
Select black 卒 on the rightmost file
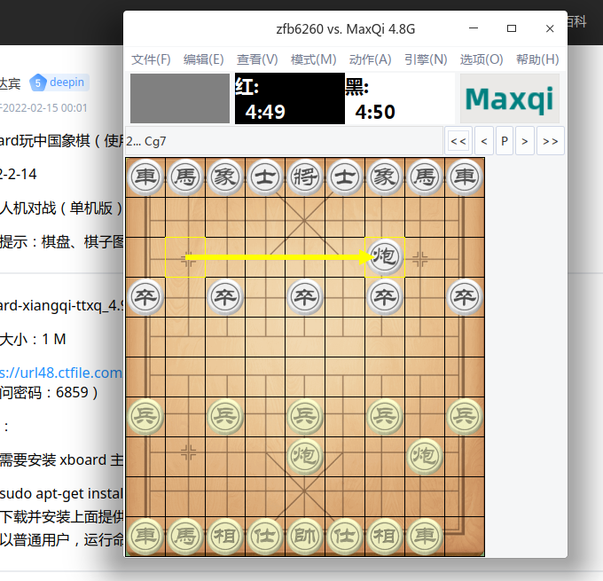pyautogui.click(x=465, y=297)
